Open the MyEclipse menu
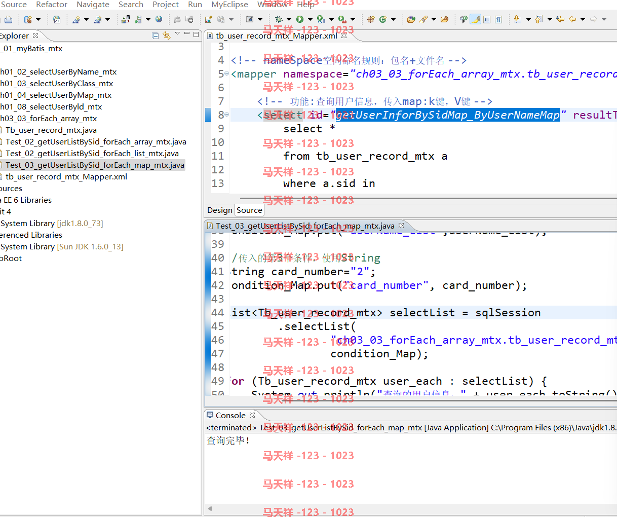The height and width of the screenshot is (517, 617). click(229, 4)
